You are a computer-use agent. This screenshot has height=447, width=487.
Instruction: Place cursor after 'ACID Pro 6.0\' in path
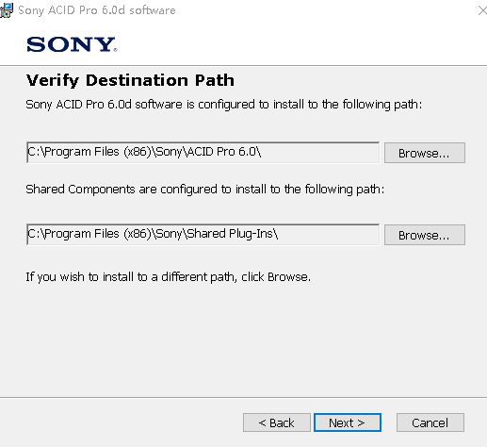pos(262,152)
